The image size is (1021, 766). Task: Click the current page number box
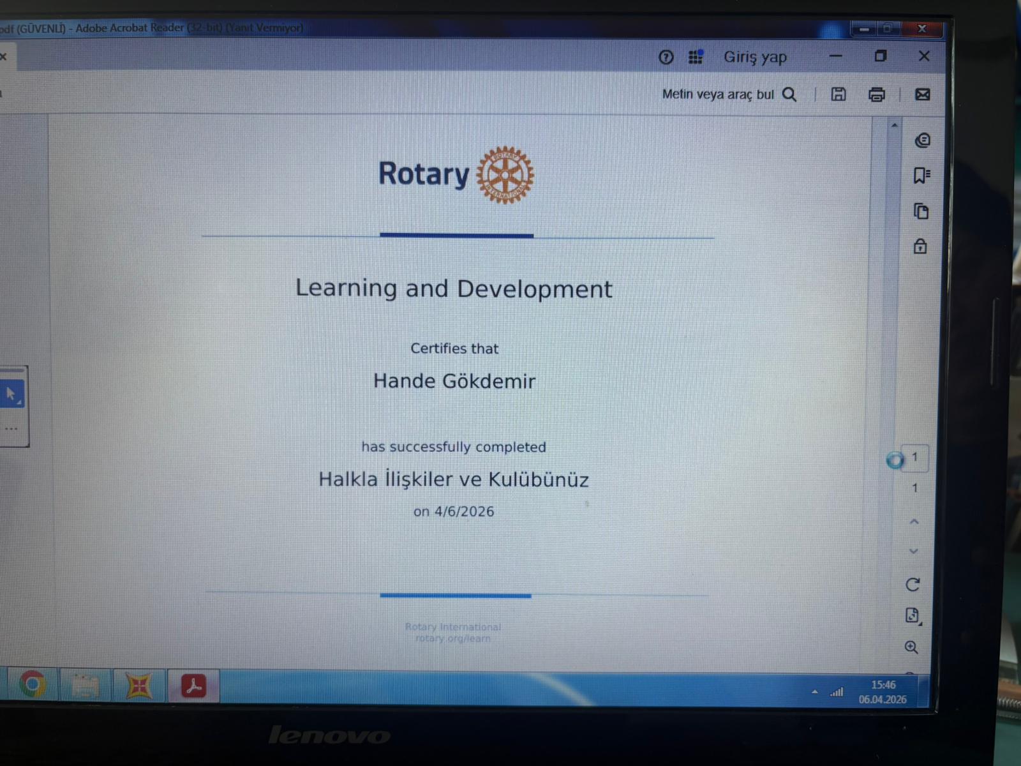click(x=914, y=457)
